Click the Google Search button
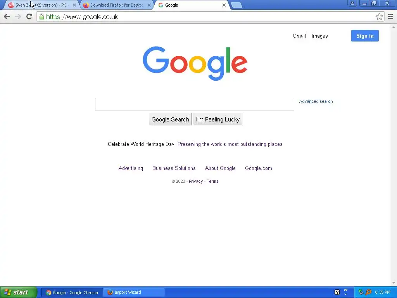The width and height of the screenshot is (397, 298). (170, 120)
